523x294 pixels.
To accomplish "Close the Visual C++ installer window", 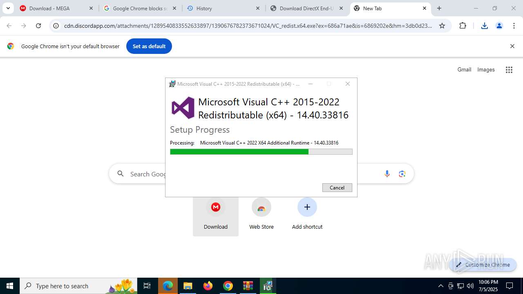I will click(x=348, y=84).
